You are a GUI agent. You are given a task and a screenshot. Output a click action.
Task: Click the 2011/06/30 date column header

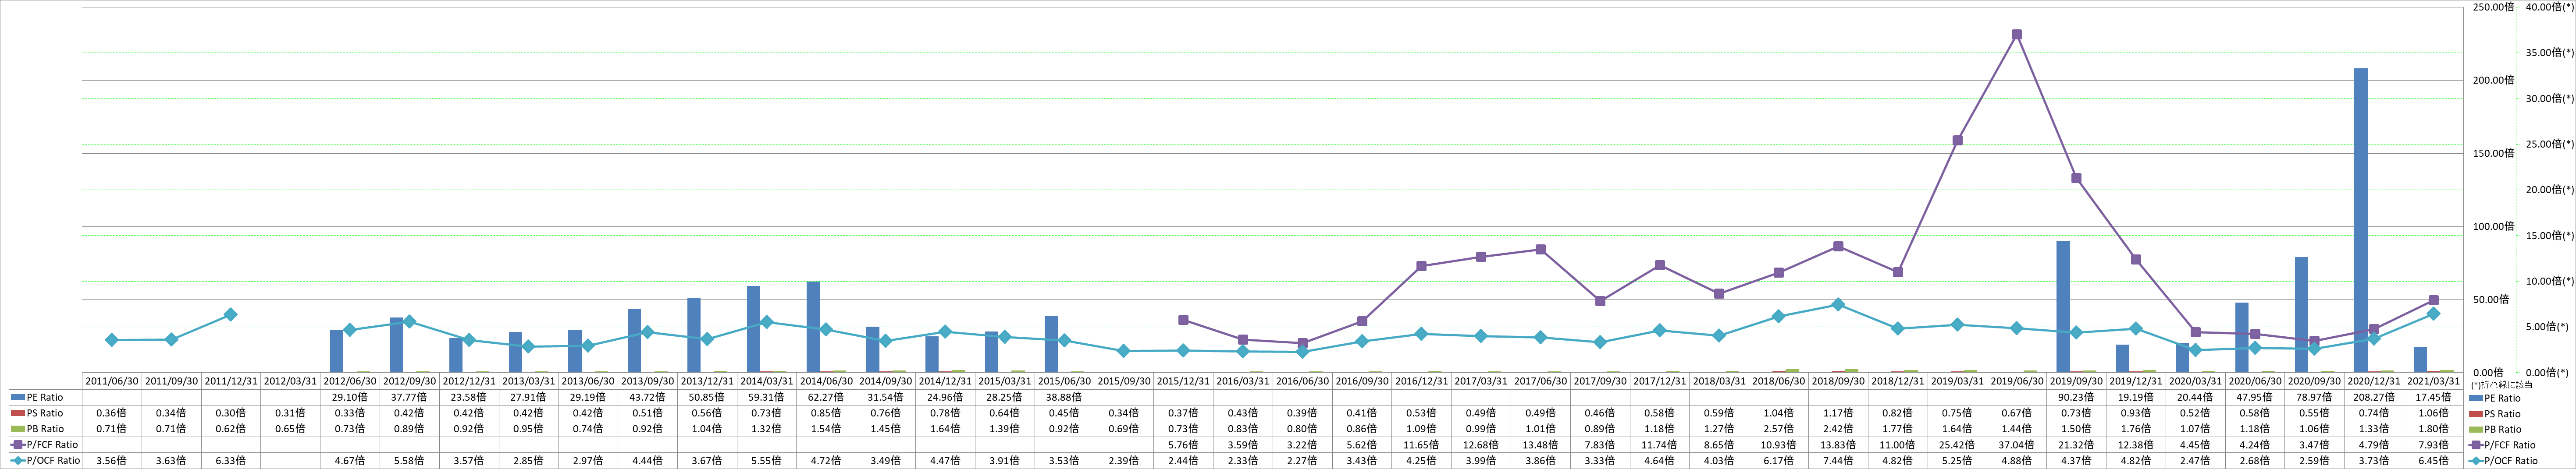(111, 381)
